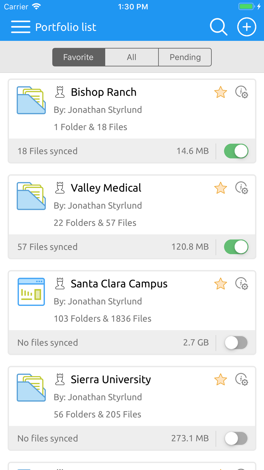Open the Bishop Ranch portfolio title
This screenshot has height=470, width=264.
pos(104,92)
